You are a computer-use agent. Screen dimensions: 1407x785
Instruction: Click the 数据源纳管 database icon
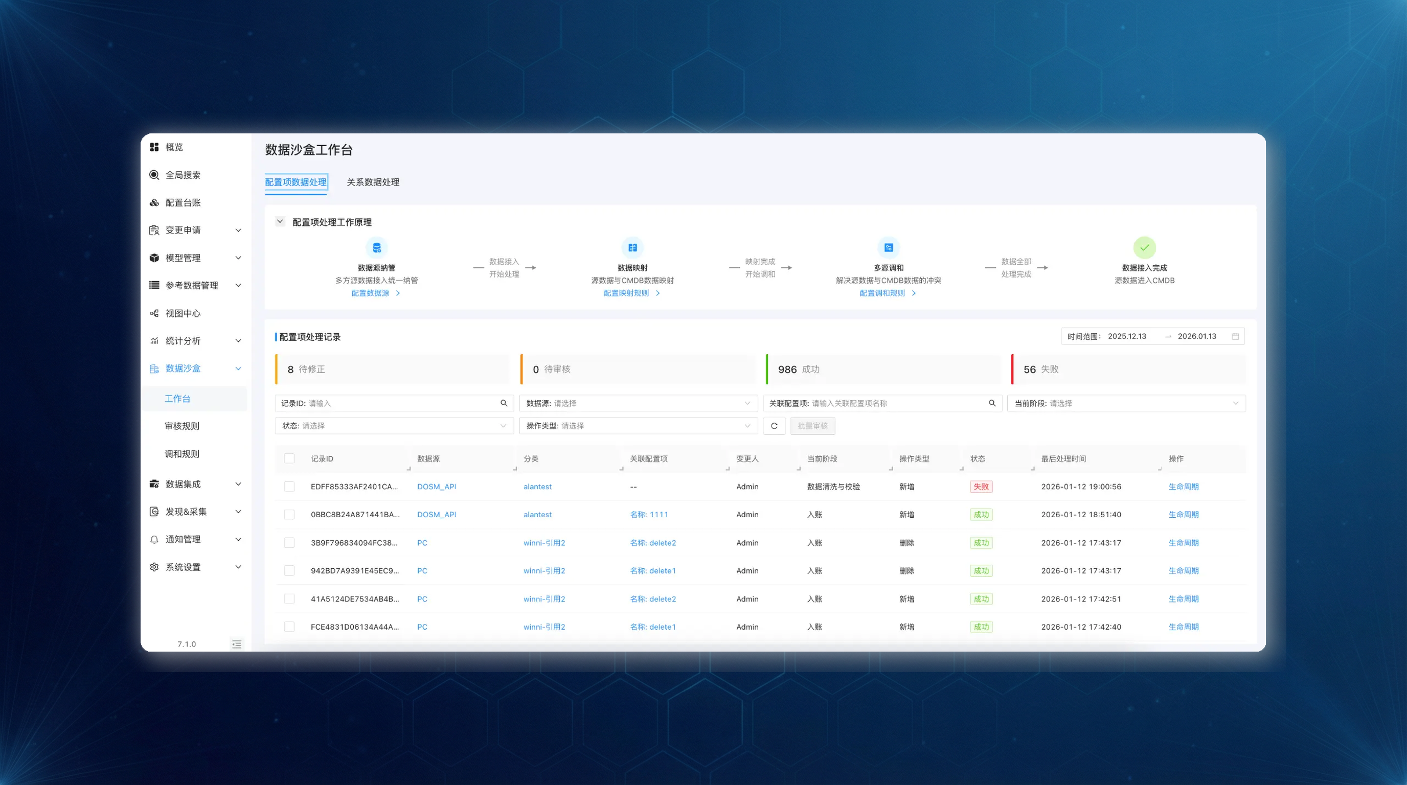376,248
